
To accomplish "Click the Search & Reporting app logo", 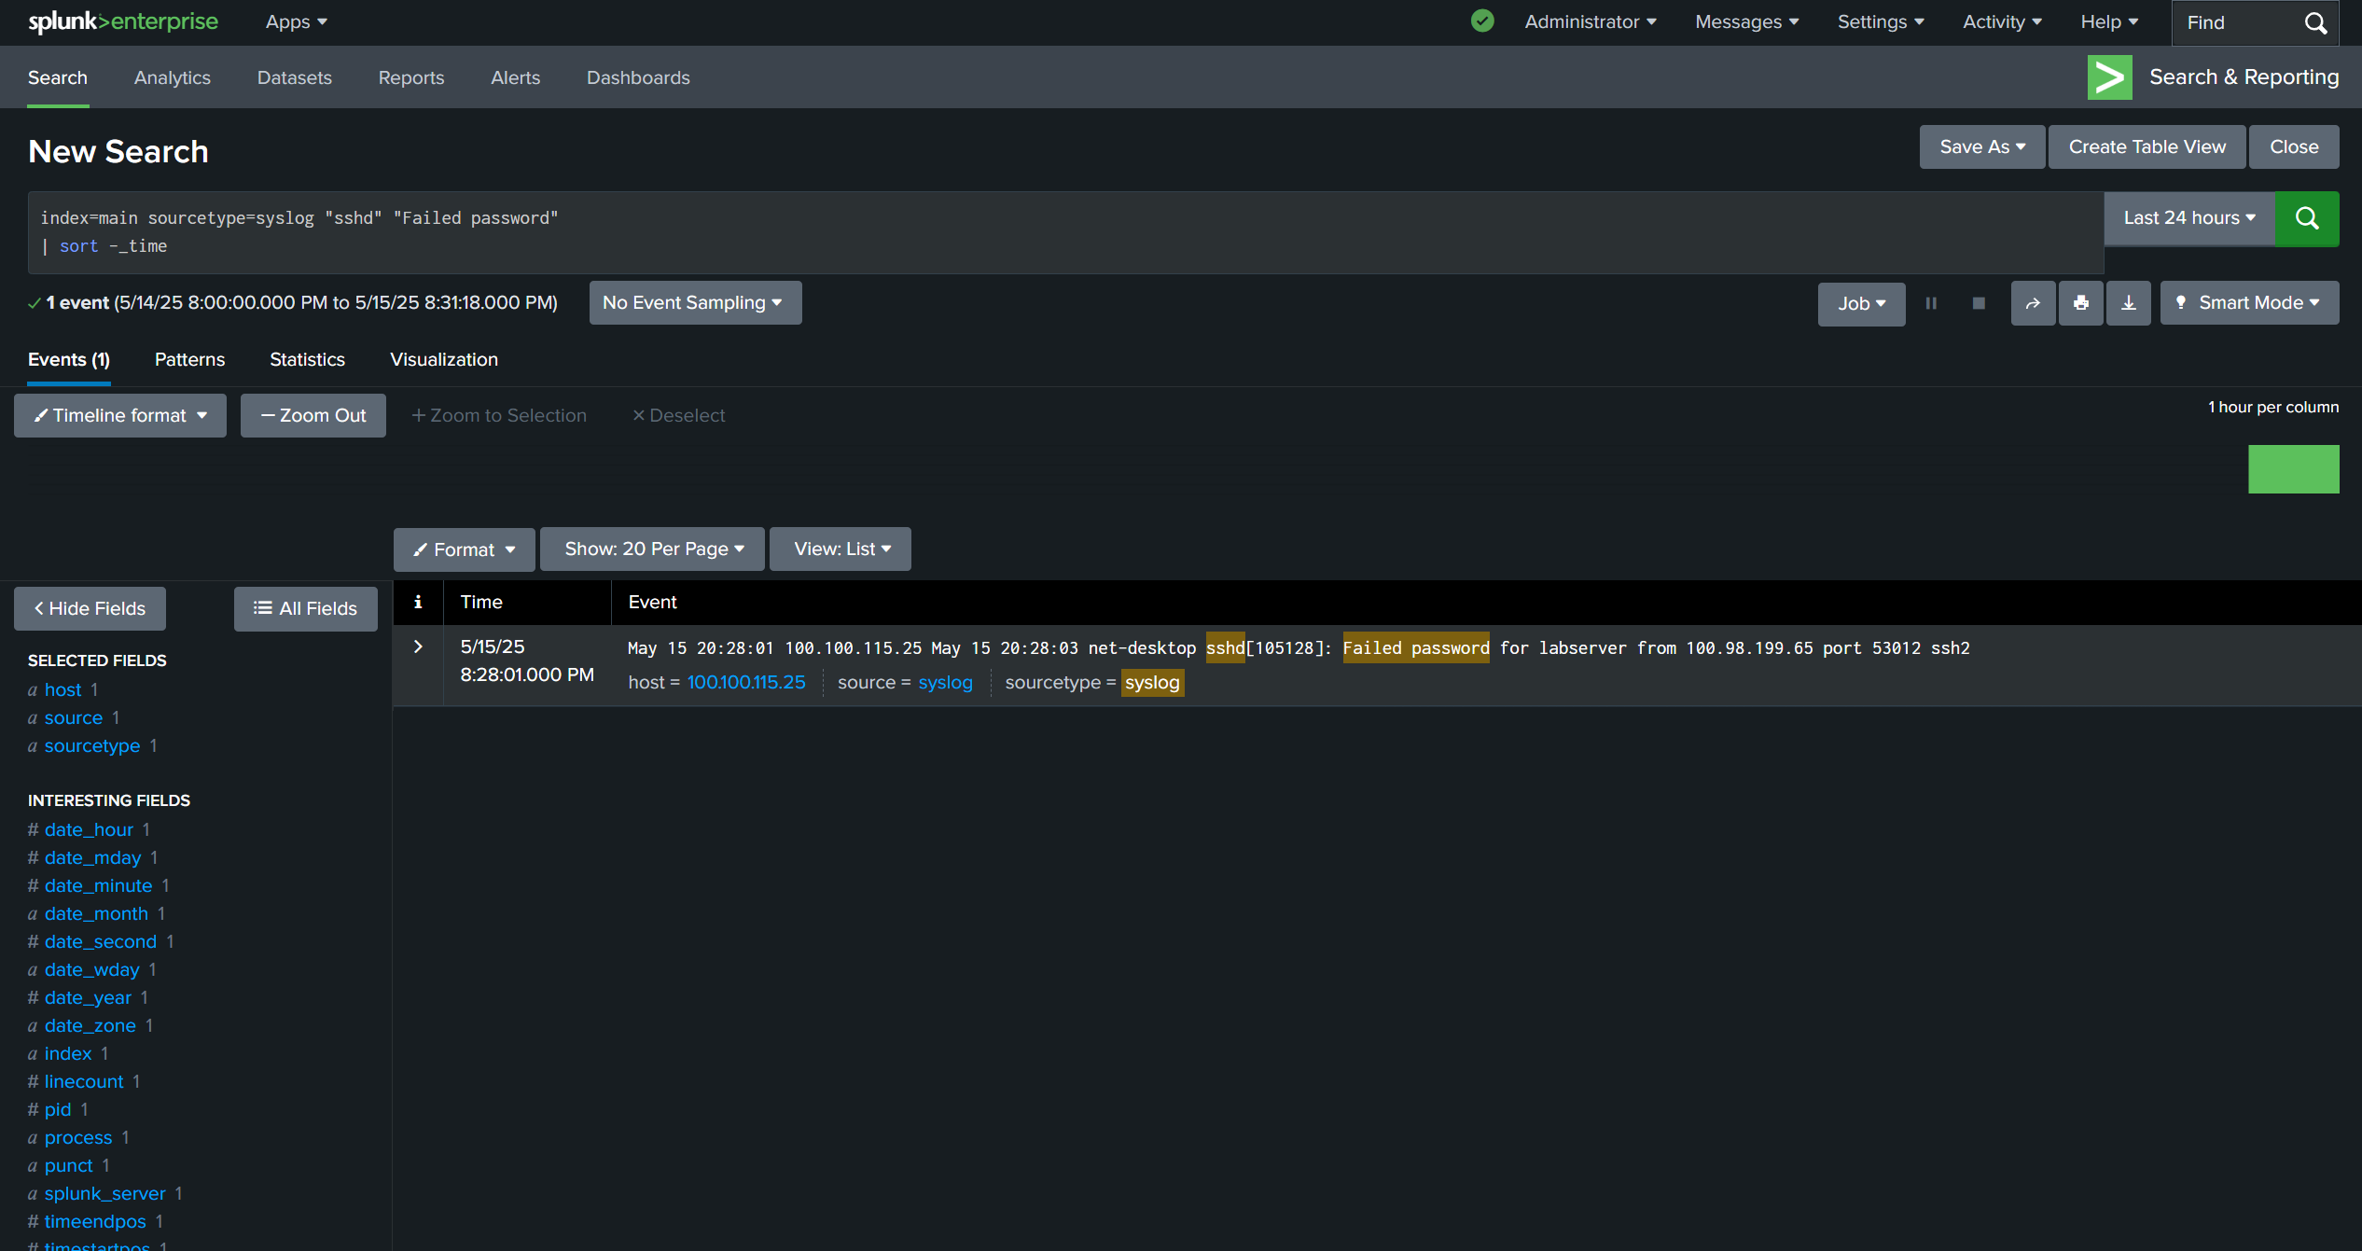I will click(2109, 77).
